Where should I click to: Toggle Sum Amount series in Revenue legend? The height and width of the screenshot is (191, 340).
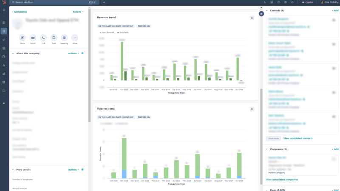[x=107, y=33]
